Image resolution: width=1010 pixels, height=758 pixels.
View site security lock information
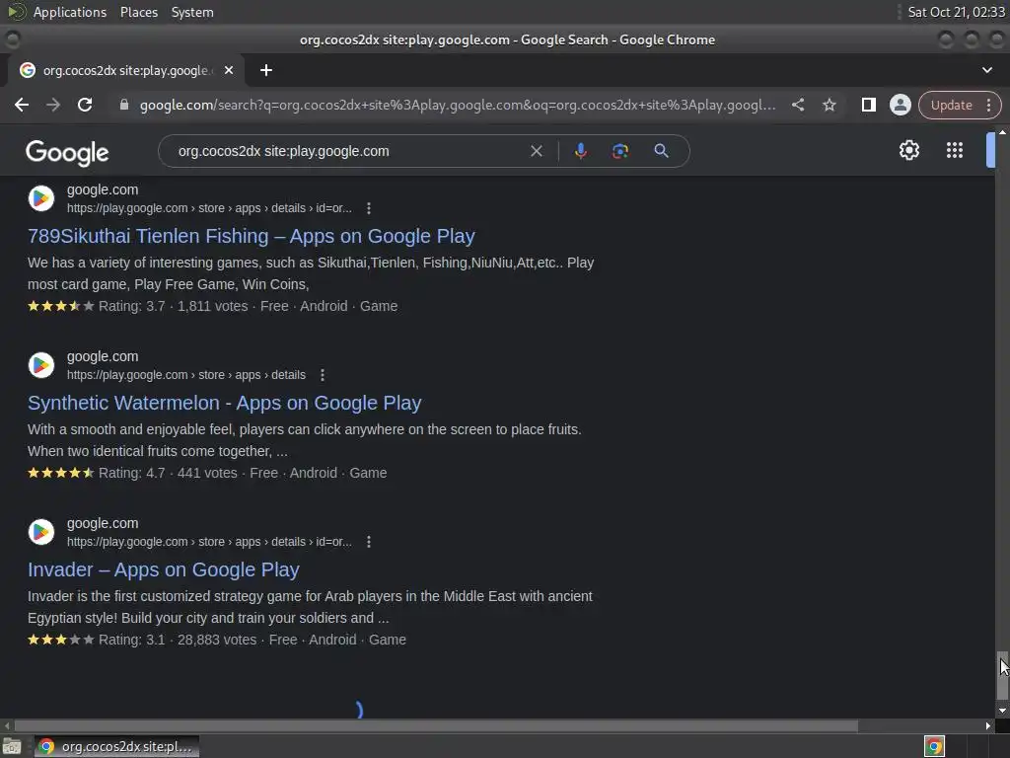[124, 105]
